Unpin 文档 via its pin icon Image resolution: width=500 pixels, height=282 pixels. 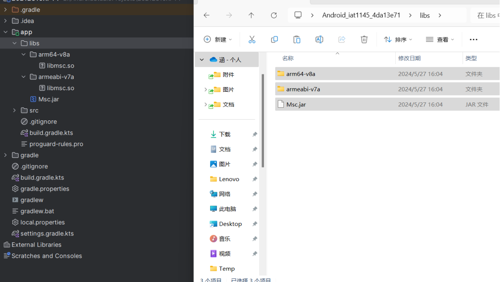click(254, 149)
